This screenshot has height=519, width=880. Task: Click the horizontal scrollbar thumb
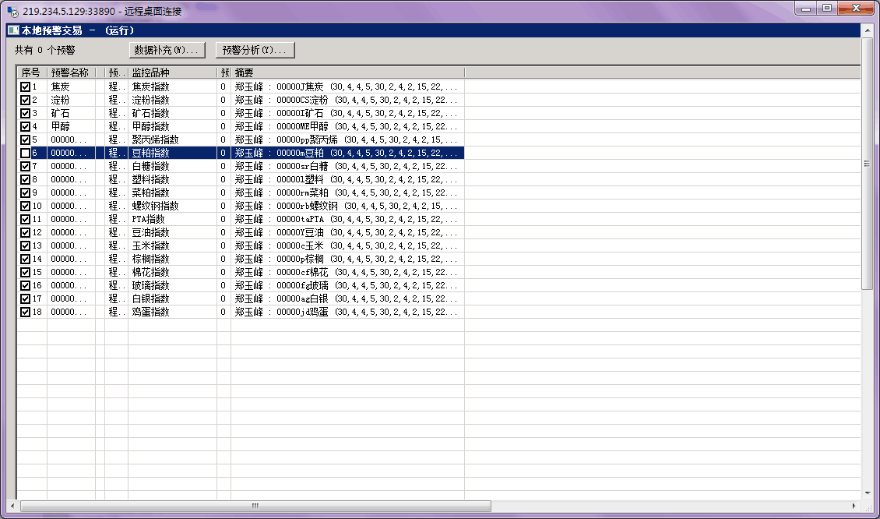[x=255, y=506]
